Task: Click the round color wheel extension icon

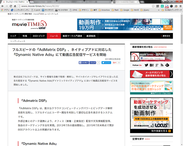Action: click(171, 6)
